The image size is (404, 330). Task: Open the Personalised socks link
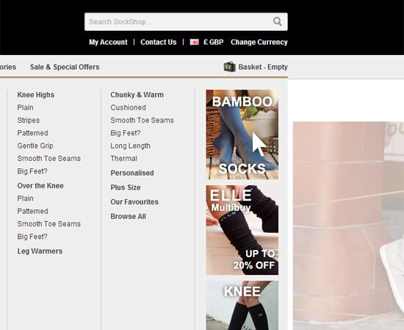pyautogui.click(x=132, y=173)
